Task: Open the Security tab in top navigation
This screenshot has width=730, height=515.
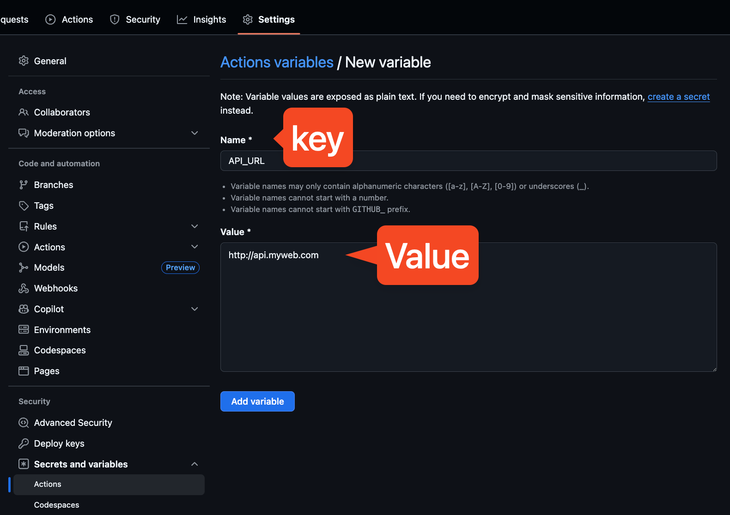Action: click(x=135, y=19)
